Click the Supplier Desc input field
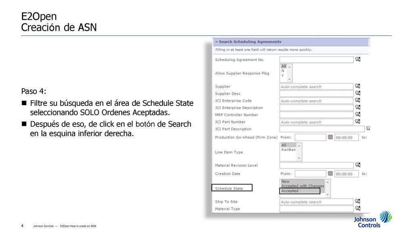 point(316,93)
